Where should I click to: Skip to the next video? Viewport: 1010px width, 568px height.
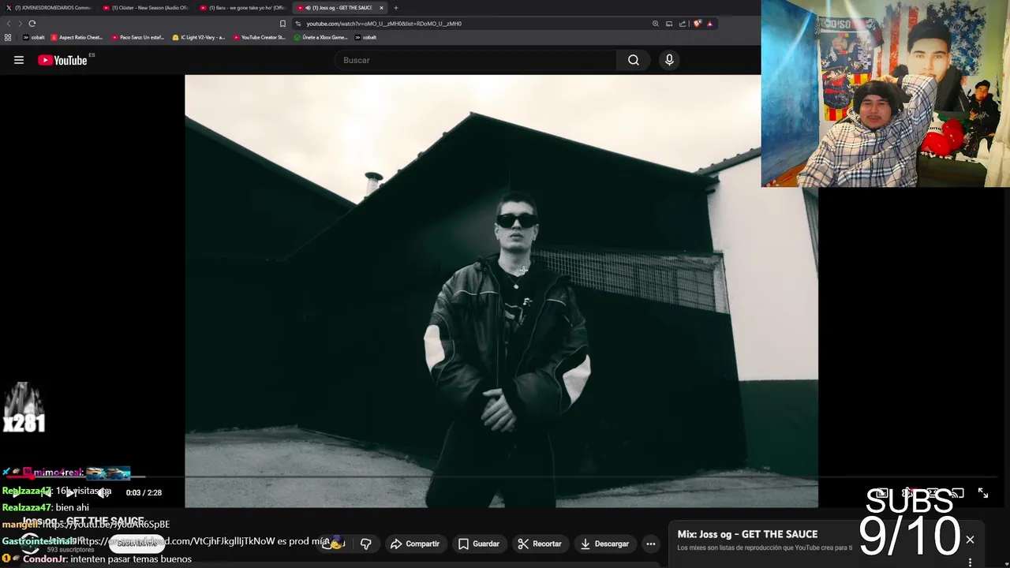click(x=71, y=492)
